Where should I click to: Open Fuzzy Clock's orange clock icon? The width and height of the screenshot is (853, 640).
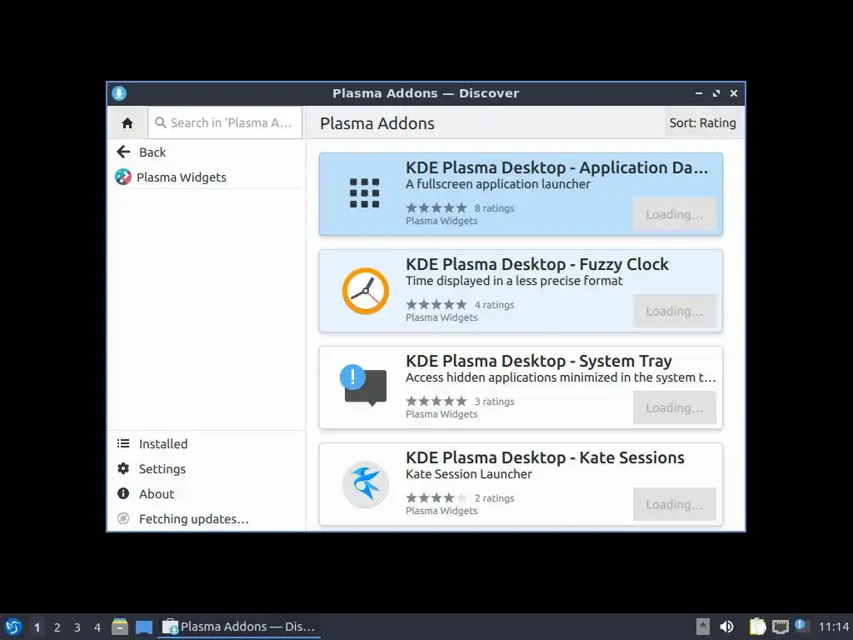366,291
